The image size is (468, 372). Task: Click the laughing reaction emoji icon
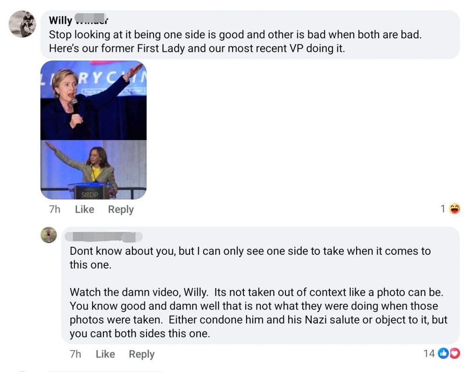tap(454, 209)
